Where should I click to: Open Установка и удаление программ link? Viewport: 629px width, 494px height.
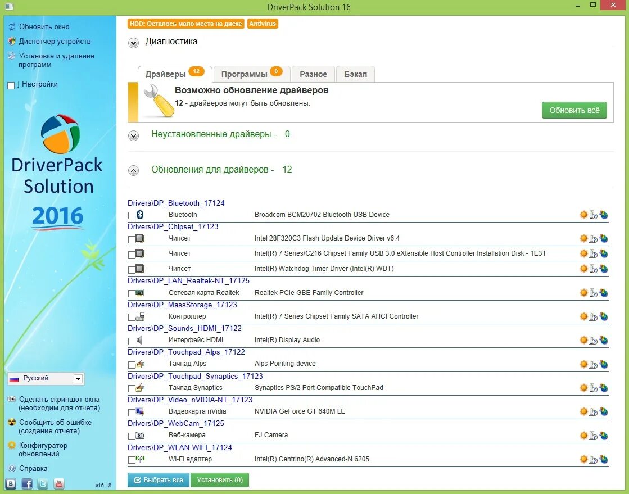pyautogui.click(x=57, y=60)
